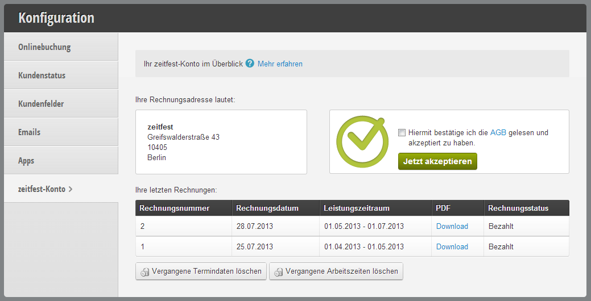The width and height of the screenshot is (591, 301).
Task: Open the Onlinebuchung sidebar tab
Action: [x=61, y=47]
